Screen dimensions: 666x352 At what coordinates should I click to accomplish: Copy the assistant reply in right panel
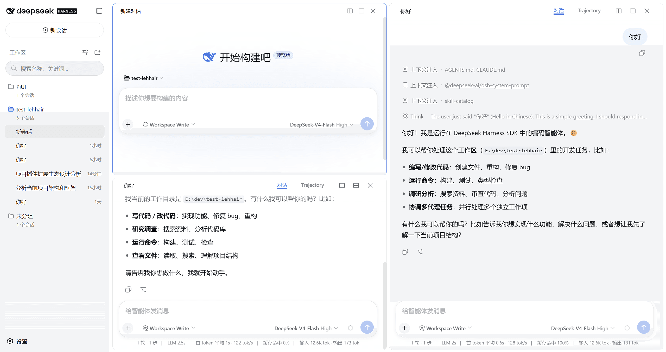coord(405,252)
